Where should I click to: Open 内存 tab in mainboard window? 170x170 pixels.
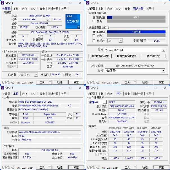24,94
